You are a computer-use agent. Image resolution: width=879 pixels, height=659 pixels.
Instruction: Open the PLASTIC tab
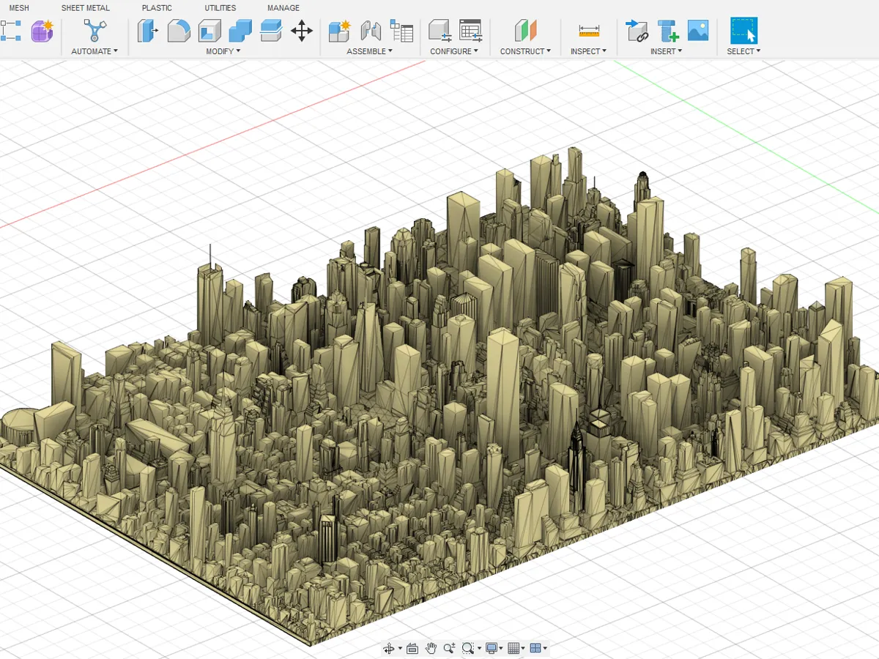[157, 8]
